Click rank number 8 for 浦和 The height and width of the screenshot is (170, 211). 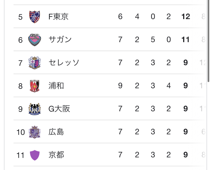coord(20,86)
